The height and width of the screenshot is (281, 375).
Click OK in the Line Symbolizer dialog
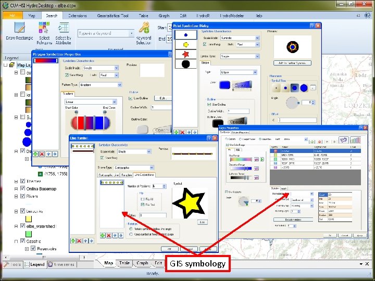tap(170, 249)
